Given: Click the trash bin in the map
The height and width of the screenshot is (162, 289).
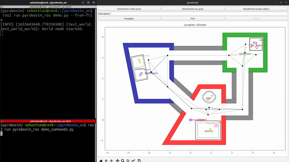Looking at the screenshot, I should [209, 97].
